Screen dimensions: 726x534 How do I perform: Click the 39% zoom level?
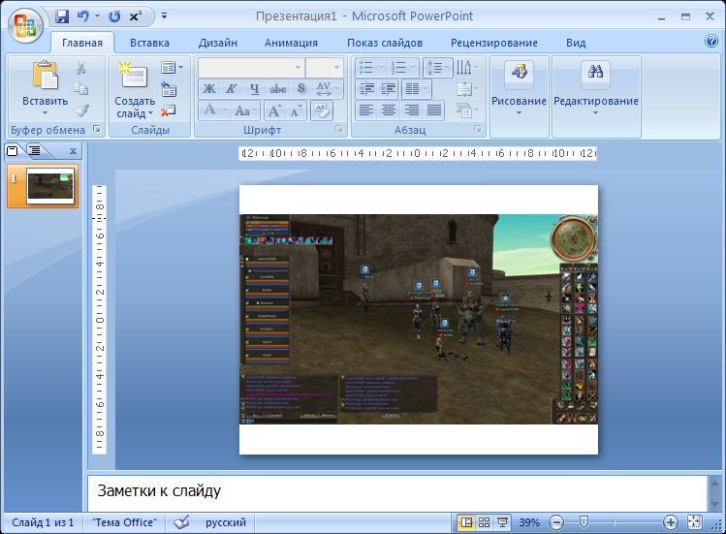click(529, 522)
